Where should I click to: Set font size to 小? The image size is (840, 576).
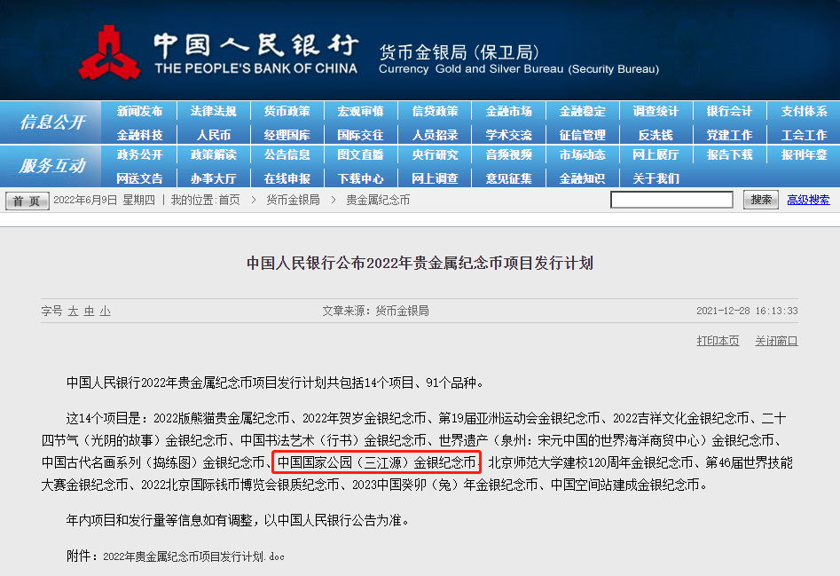click(x=105, y=311)
